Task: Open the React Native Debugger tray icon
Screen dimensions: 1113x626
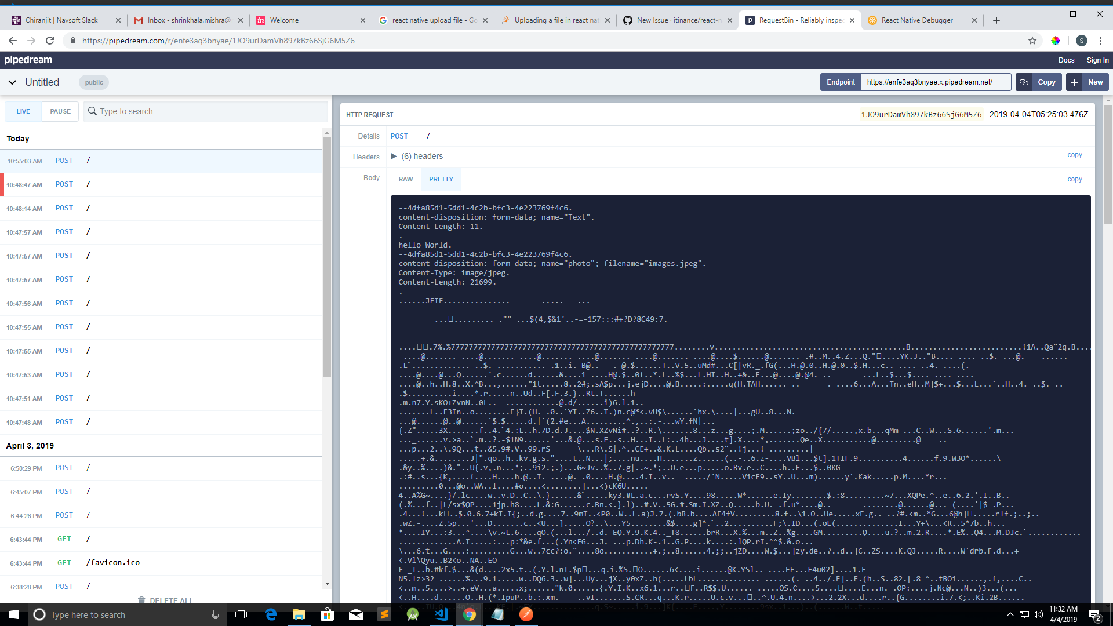Action: coord(526,614)
